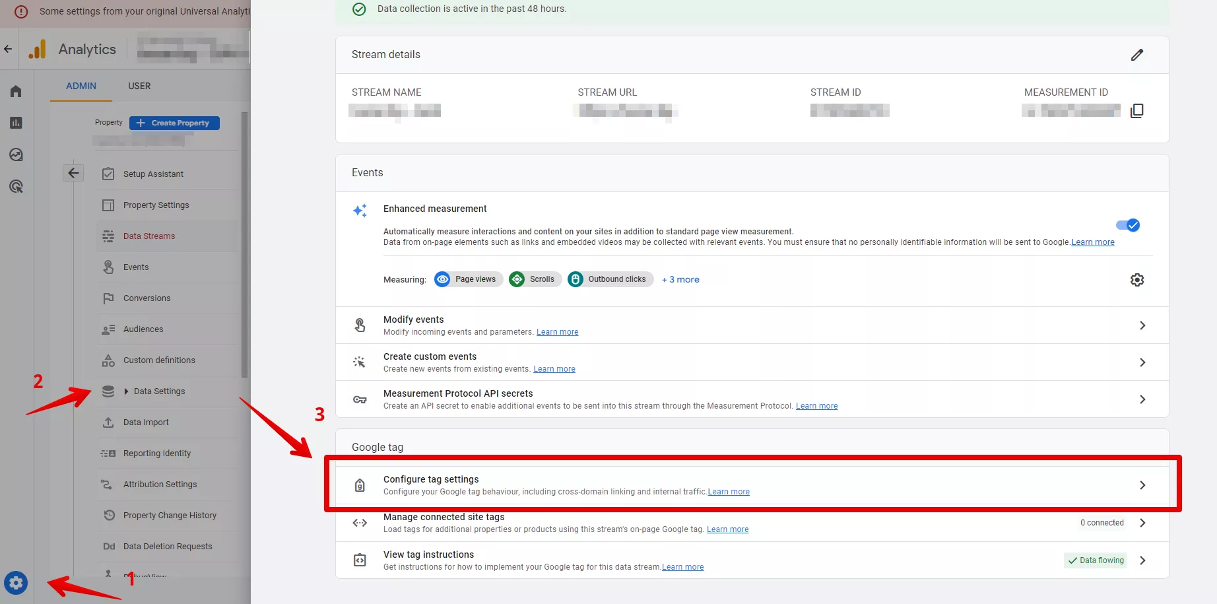The image size is (1217, 604).
Task: Click the Data Settings database icon
Action: [x=108, y=391]
